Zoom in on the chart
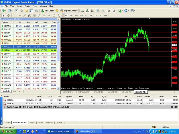The height and width of the screenshot is (134, 179). point(98,11)
